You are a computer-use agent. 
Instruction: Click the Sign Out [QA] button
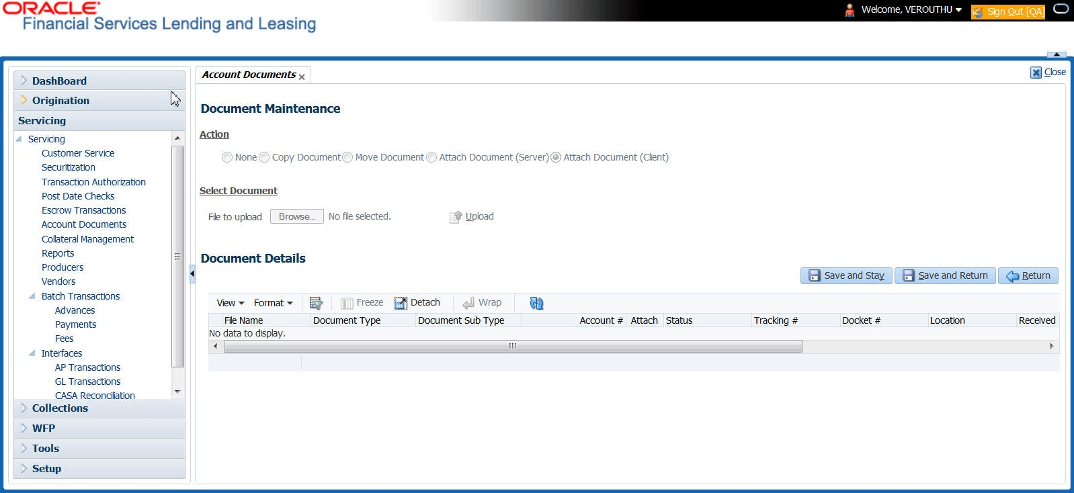click(x=1008, y=11)
